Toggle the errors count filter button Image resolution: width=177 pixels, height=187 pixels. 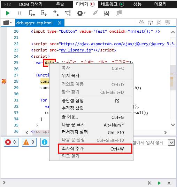[x=11, y=142]
